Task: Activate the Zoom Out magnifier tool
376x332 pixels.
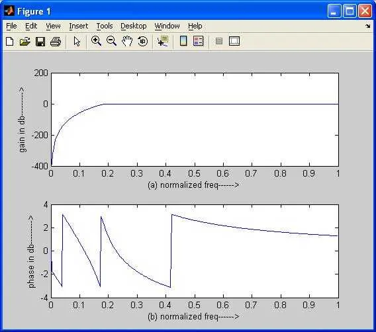Action: (x=111, y=41)
